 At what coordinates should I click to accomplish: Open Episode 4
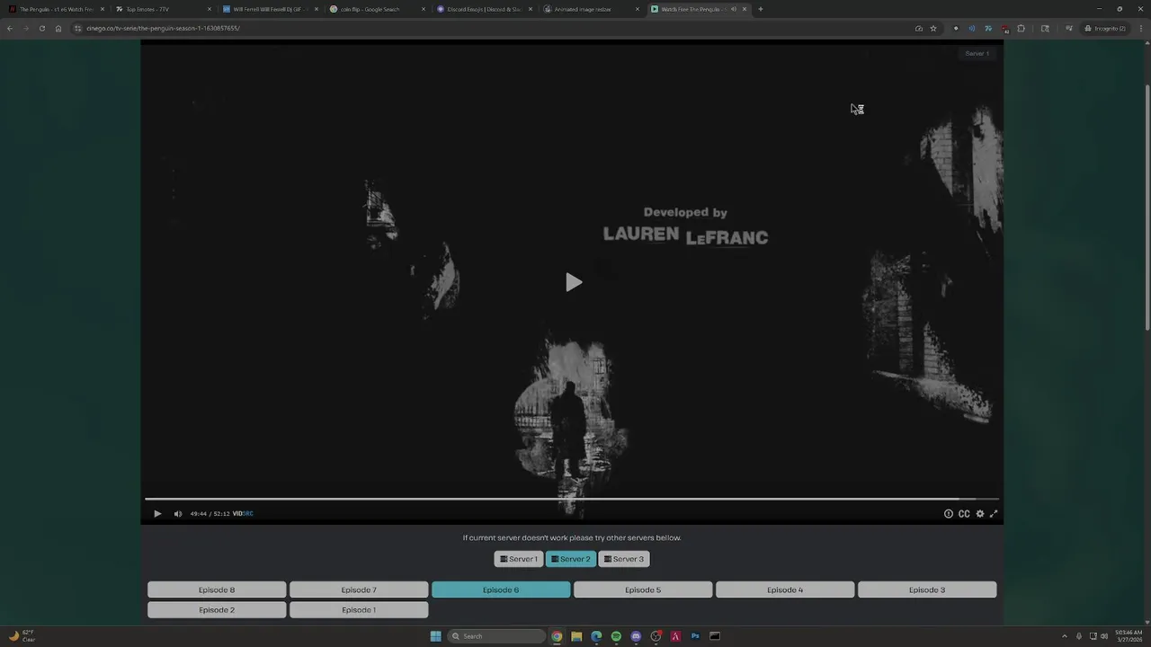click(x=785, y=590)
